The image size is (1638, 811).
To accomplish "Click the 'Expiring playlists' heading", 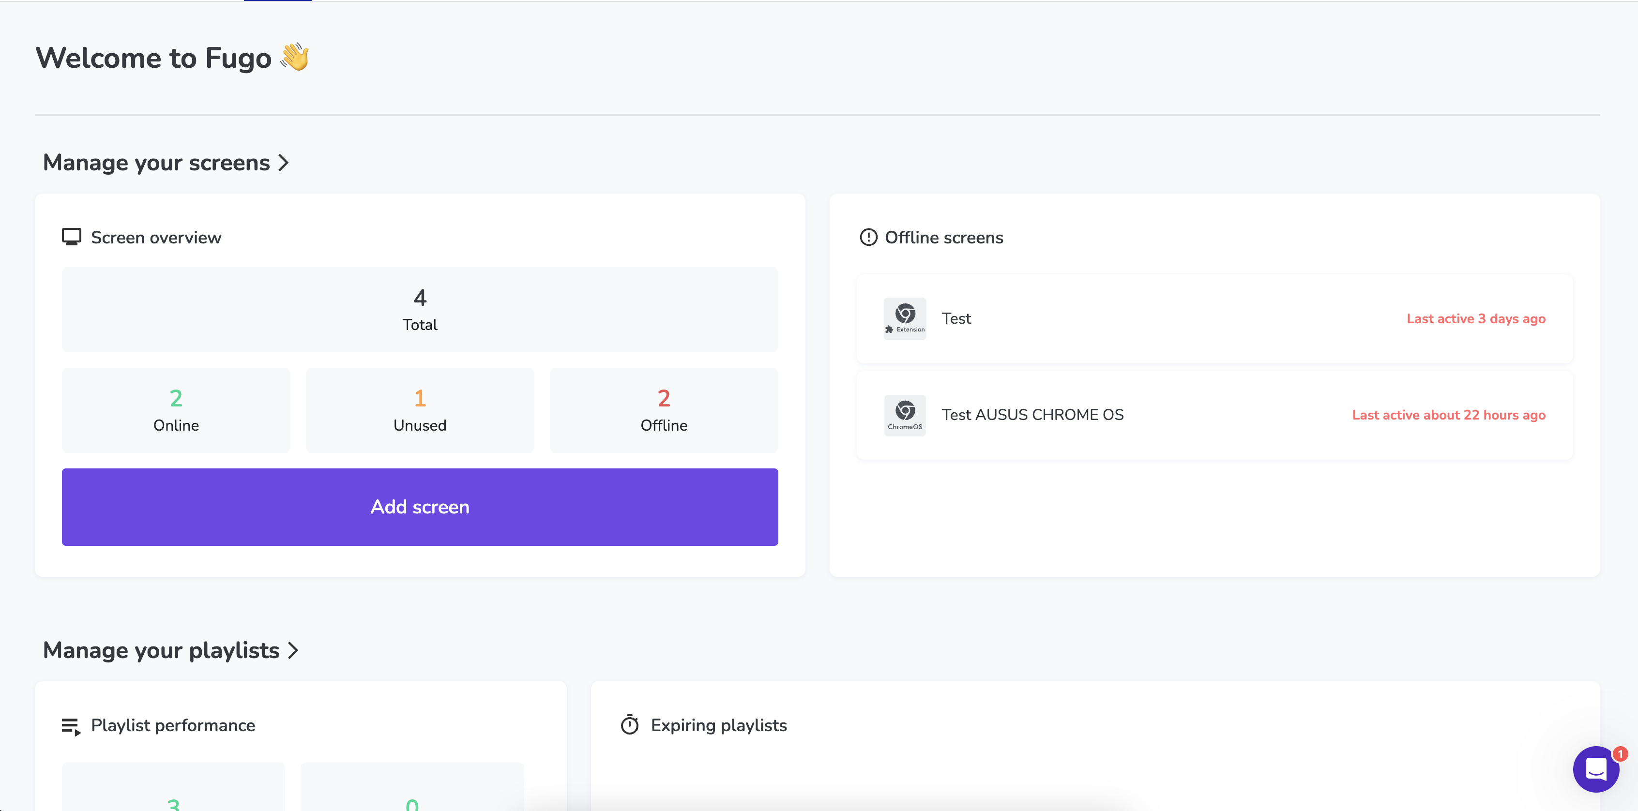I will pos(718,725).
